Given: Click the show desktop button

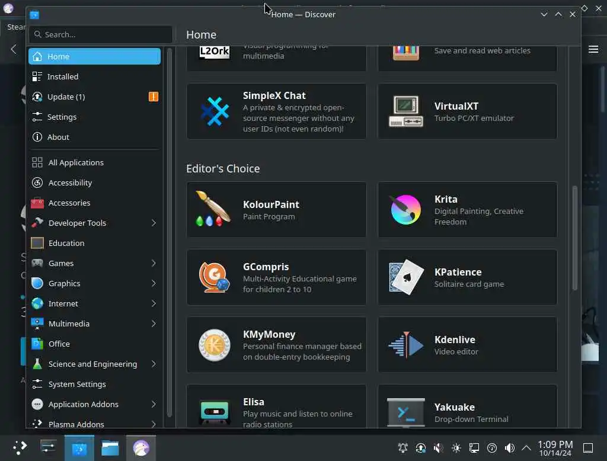Looking at the screenshot, I should point(588,448).
